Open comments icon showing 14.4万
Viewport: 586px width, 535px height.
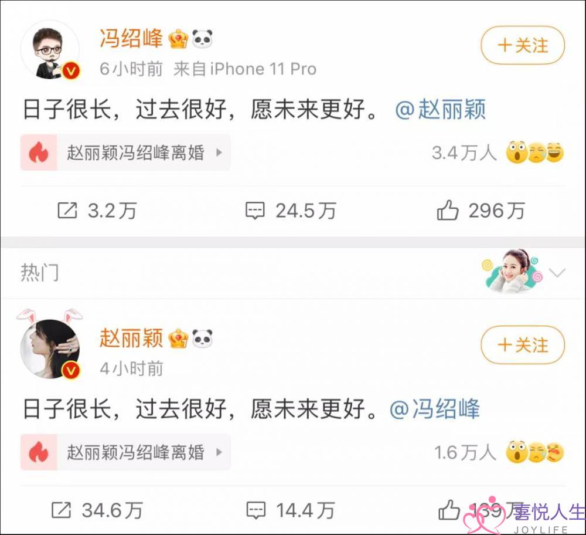click(256, 510)
